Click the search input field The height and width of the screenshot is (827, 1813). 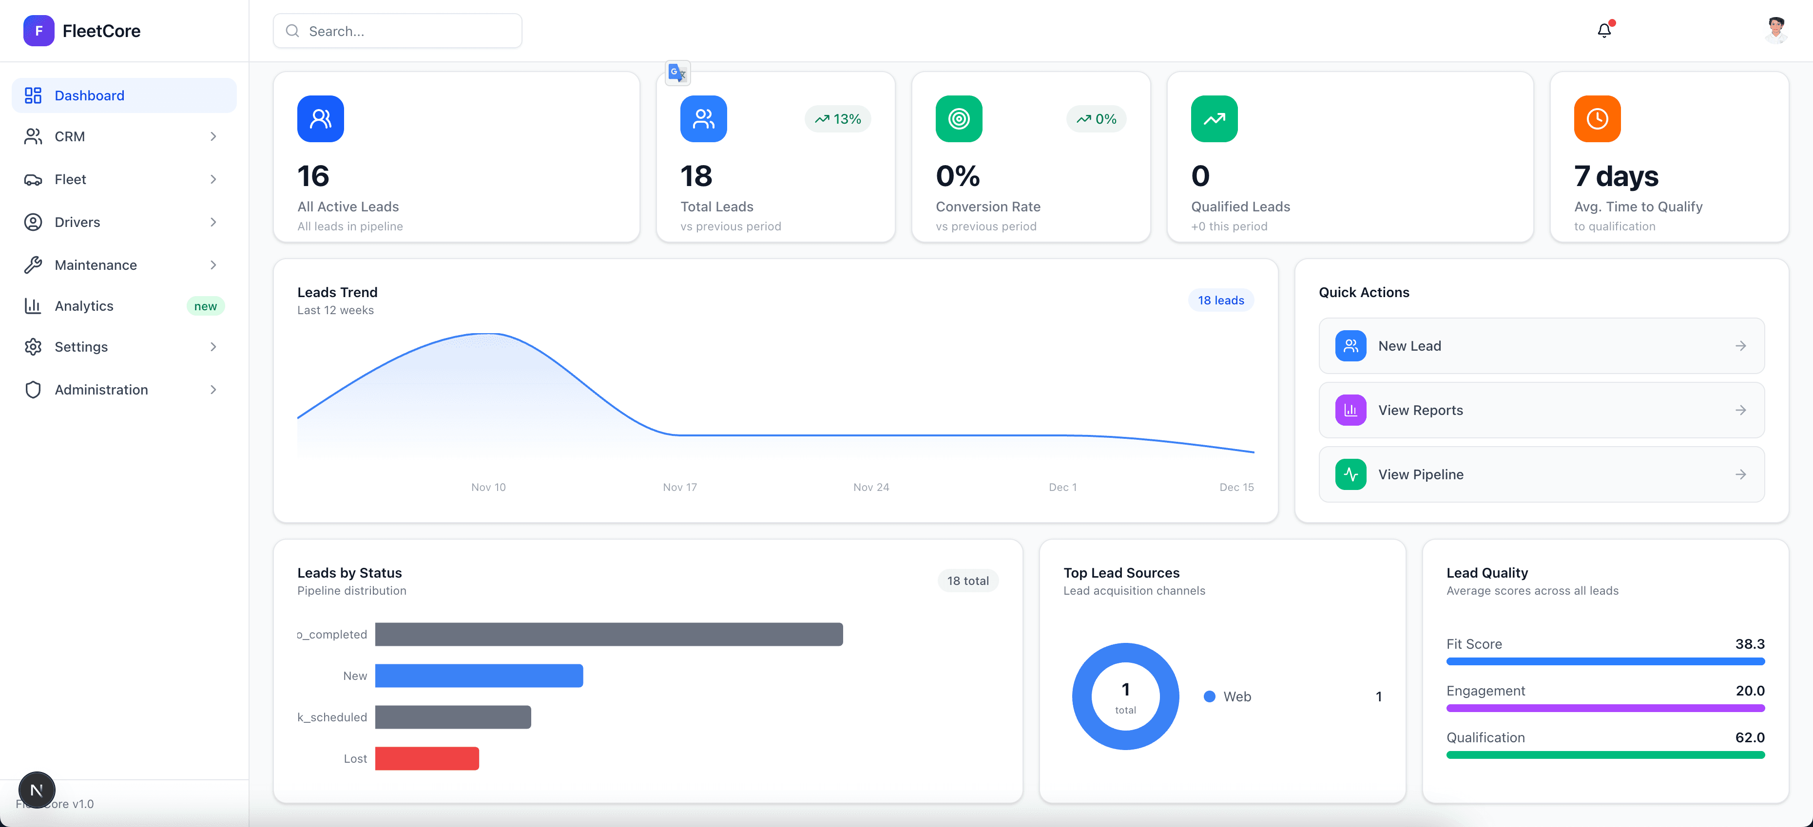[x=397, y=30]
